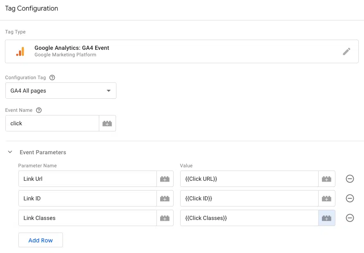
Task: Click the pencil edit icon for Tag Type
Action: tap(346, 51)
